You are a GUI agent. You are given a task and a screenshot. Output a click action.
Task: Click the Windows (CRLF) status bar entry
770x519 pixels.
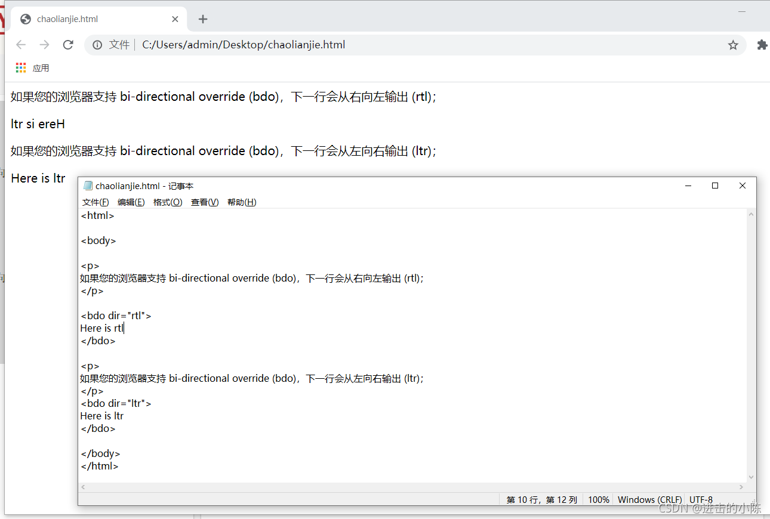649,500
